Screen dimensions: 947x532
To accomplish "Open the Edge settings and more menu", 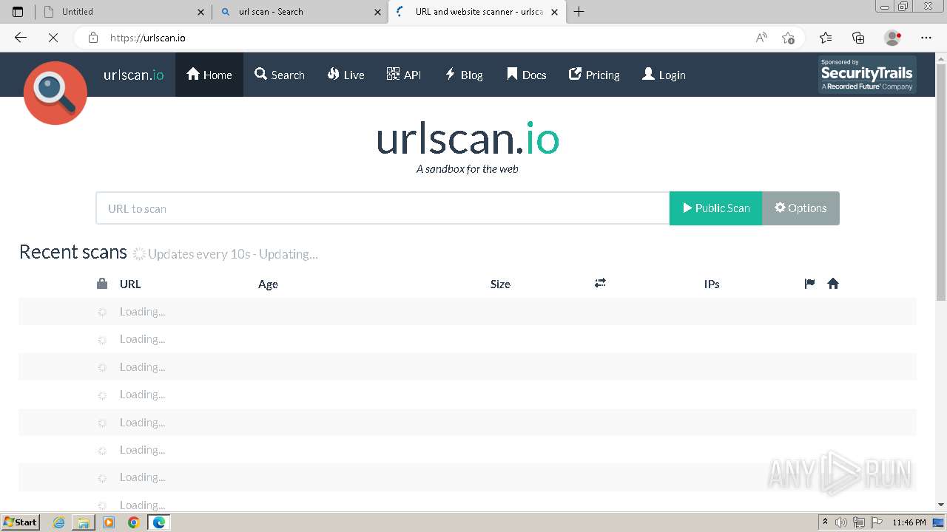I will point(926,38).
